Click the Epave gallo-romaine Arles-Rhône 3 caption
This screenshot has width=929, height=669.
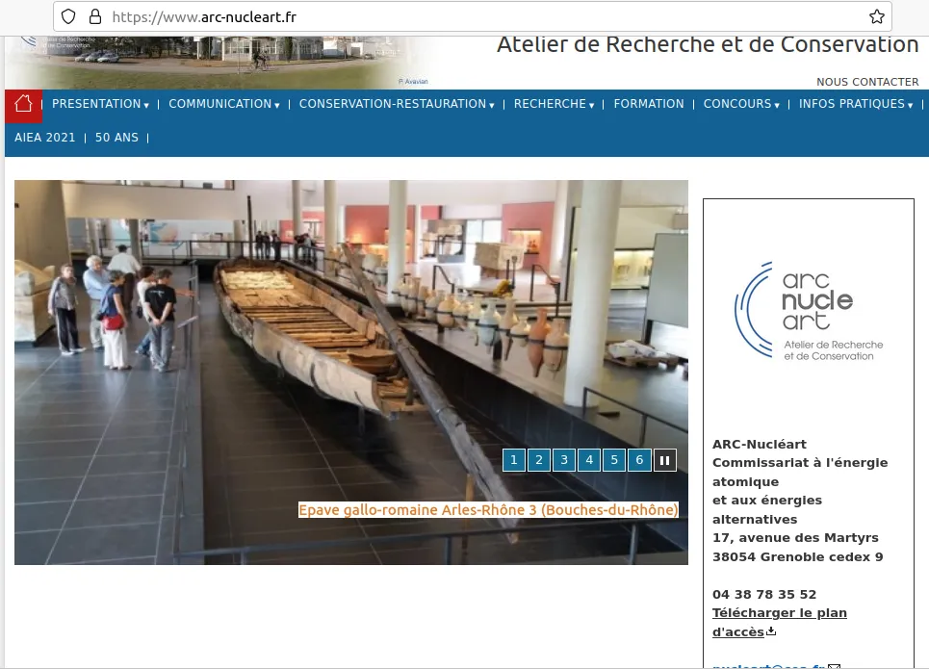[488, 510]
